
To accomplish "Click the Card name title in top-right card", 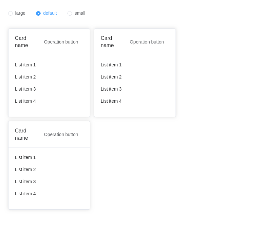I will 107,42.
